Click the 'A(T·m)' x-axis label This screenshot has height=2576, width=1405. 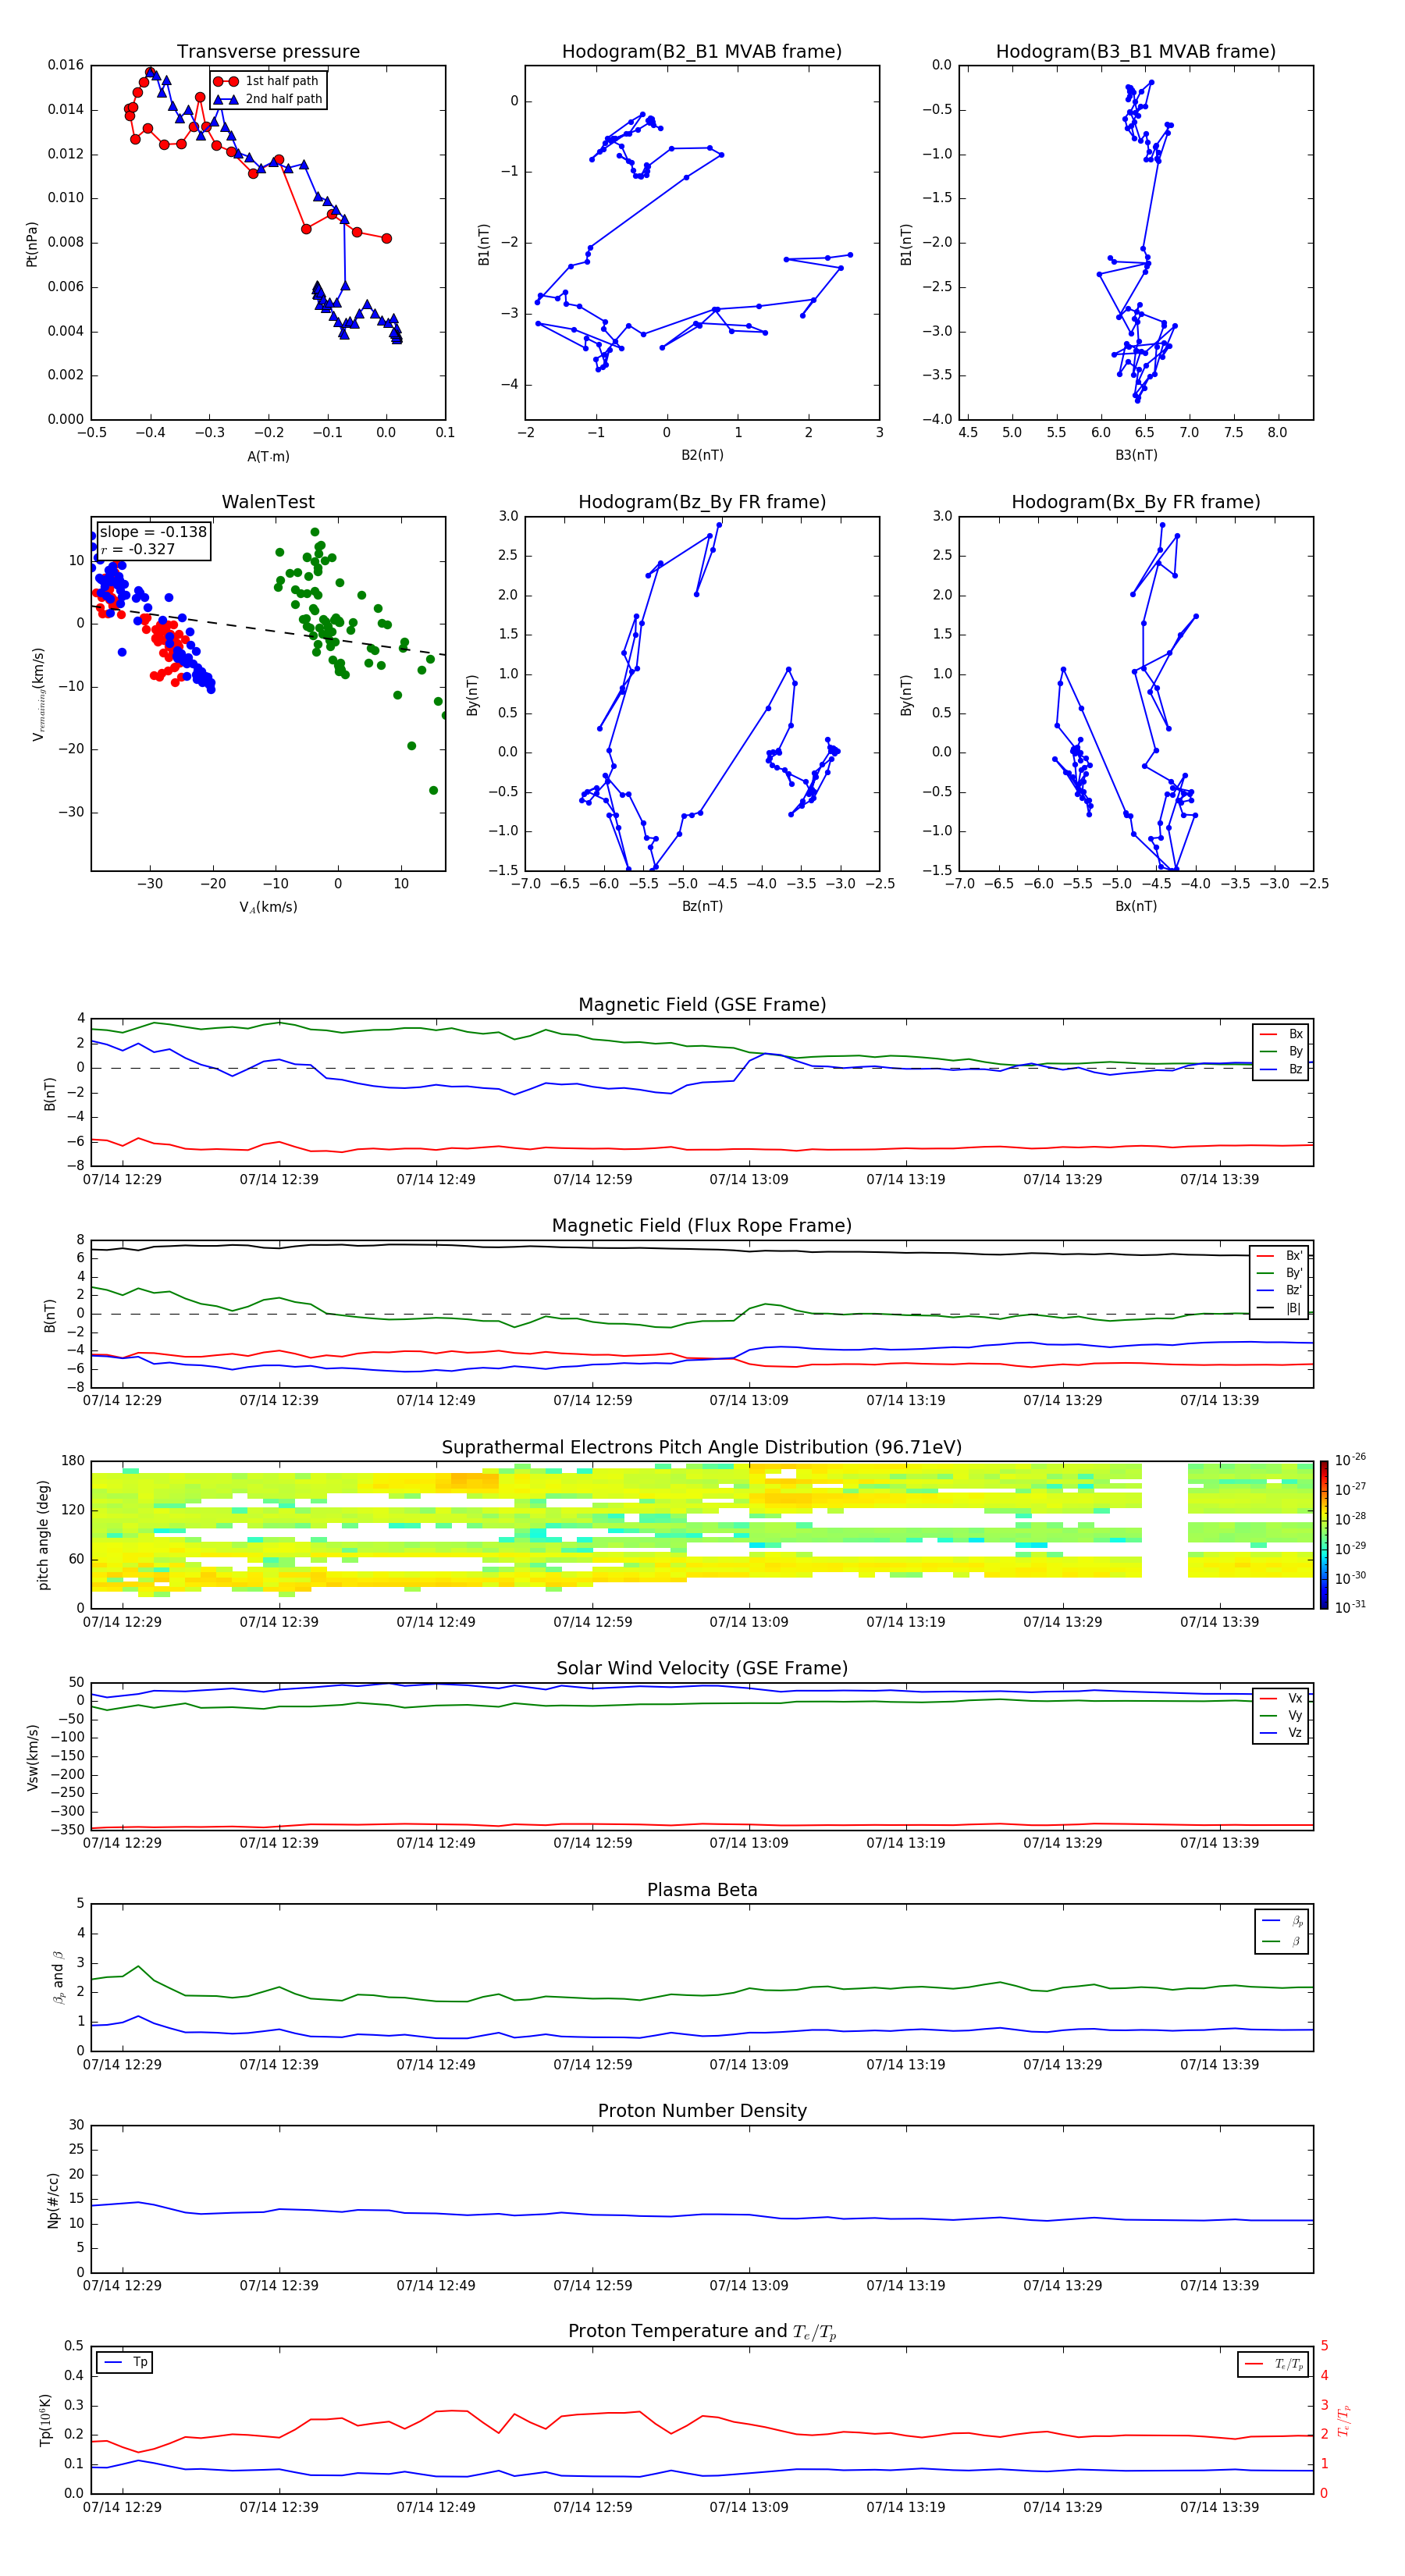pyautogui.click(x=268, y=456)
